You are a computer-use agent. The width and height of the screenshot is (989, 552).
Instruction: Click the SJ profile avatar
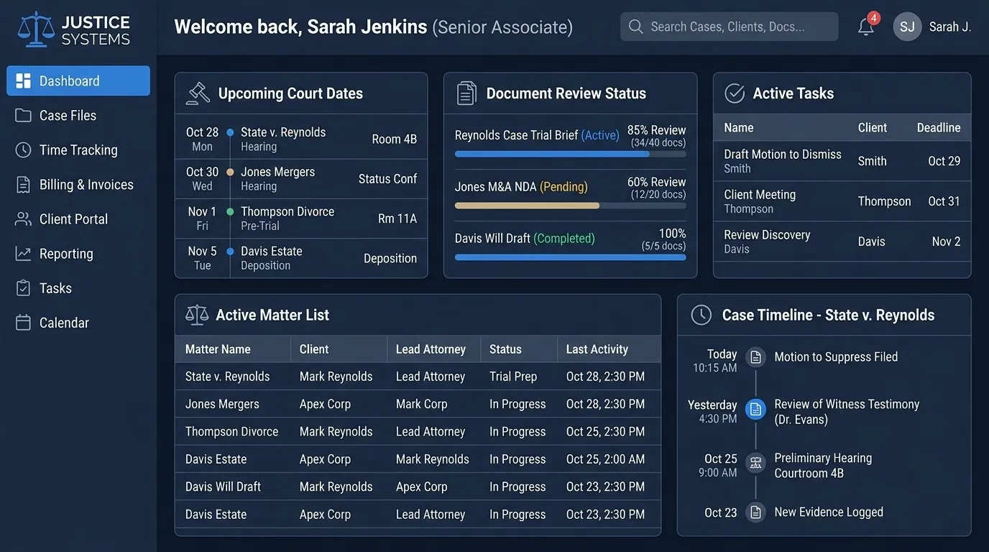(907, 27)
